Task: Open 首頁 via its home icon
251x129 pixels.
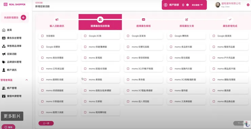Action: point(4,30)
